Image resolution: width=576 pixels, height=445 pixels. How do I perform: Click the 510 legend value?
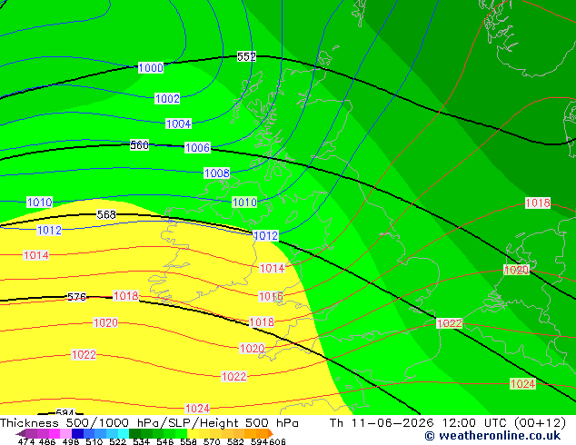(x=94, y=441)
